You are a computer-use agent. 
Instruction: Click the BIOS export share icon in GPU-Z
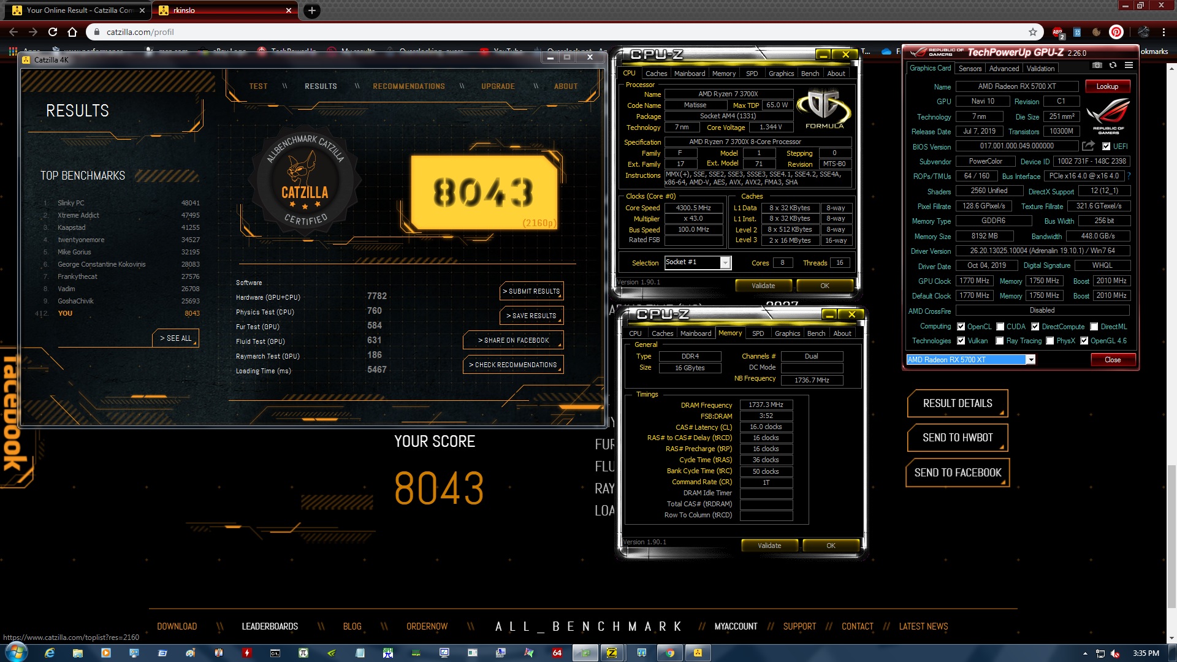tap(1088, 146)
